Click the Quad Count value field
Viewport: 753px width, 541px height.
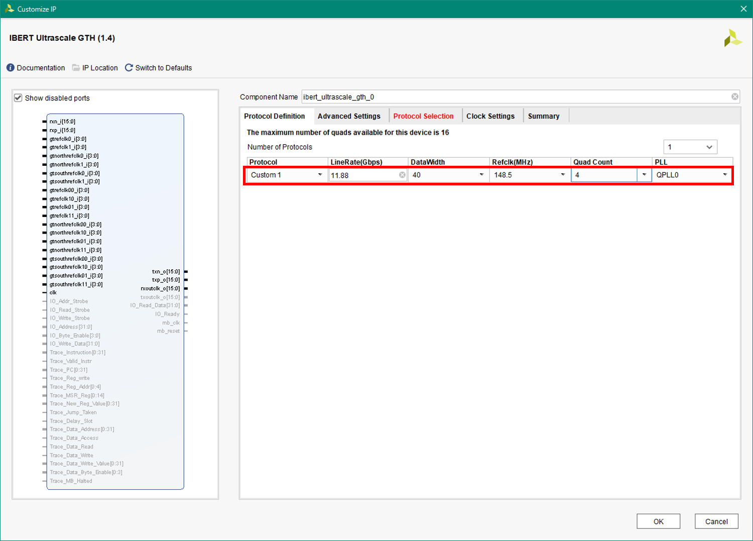[604, 175]
